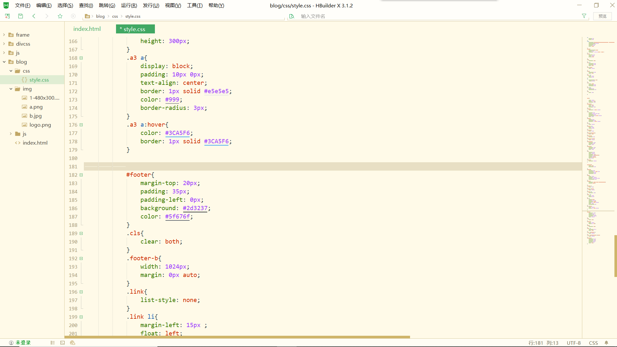Fold the .a3 a:hover rule at line 176
This screenshot has width=617, height=347.
pyautogui.click(x=81, y=125)
